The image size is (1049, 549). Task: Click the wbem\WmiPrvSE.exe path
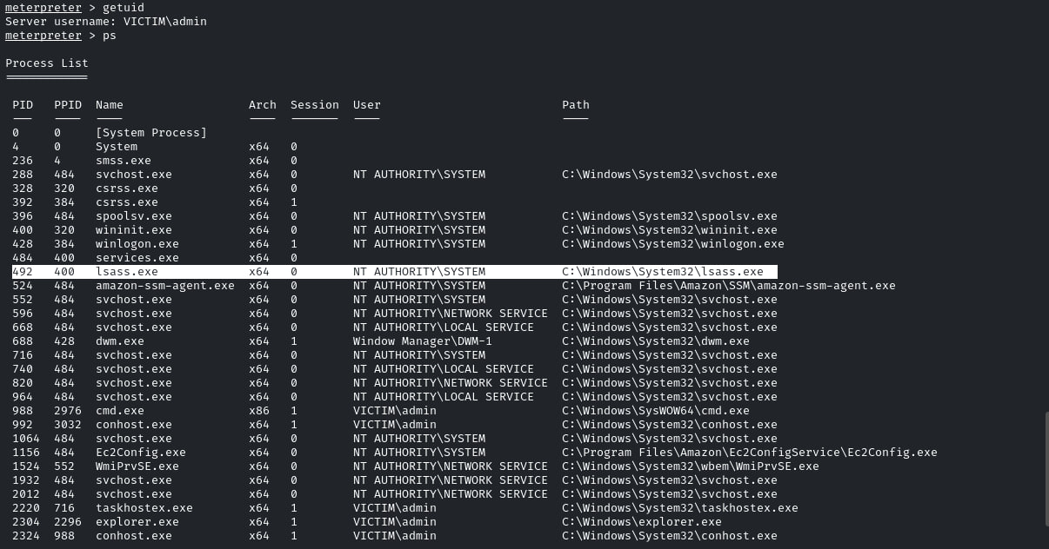(x=691, y=466)
